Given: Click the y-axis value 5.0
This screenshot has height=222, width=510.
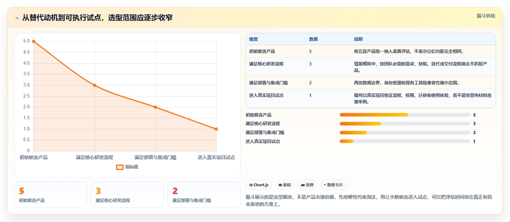Looking at the screenshot, I should (26, 41).
